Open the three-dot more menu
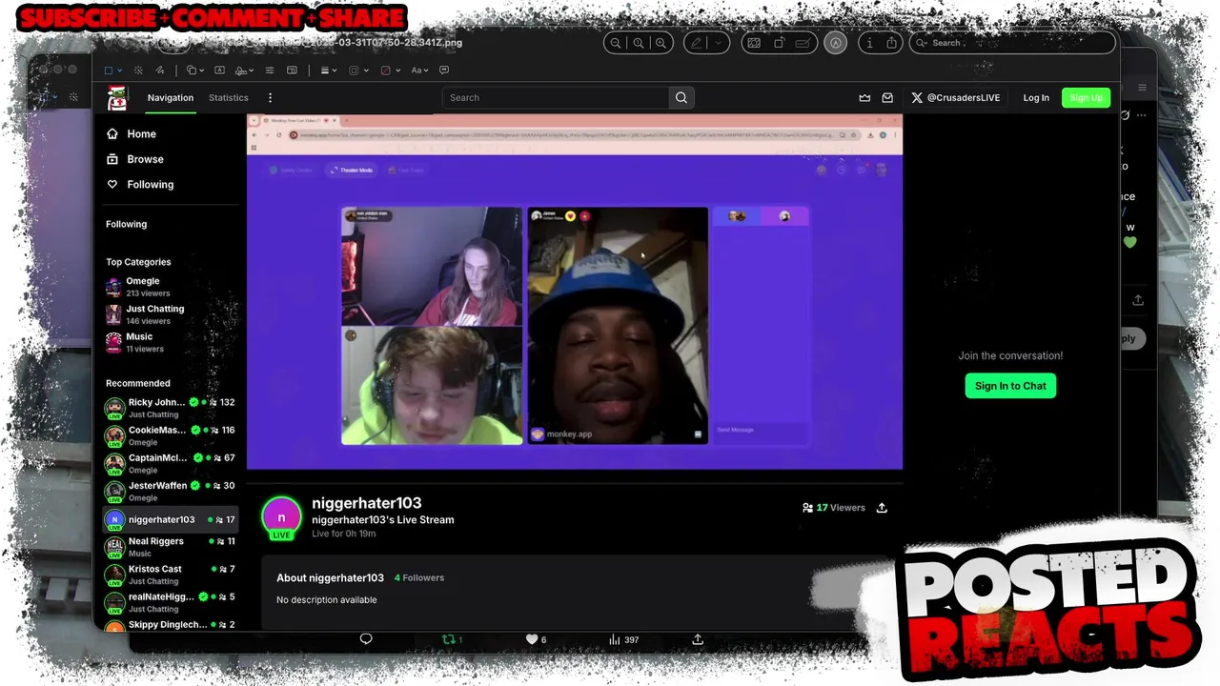The width and height of the screenshot is (1220, 686). (270, 97)
